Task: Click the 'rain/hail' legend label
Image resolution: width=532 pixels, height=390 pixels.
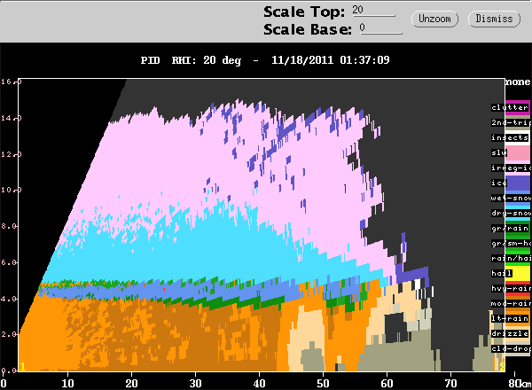Action: [511, 259]
